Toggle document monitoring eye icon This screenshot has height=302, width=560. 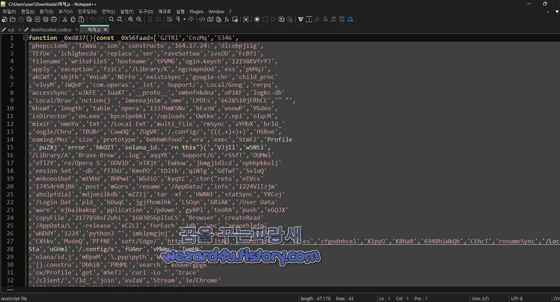coord(246,19)
